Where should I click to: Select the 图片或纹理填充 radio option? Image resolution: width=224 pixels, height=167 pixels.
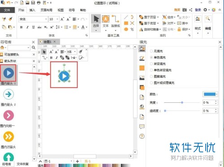pyautogui.click(x=151, y=83)
